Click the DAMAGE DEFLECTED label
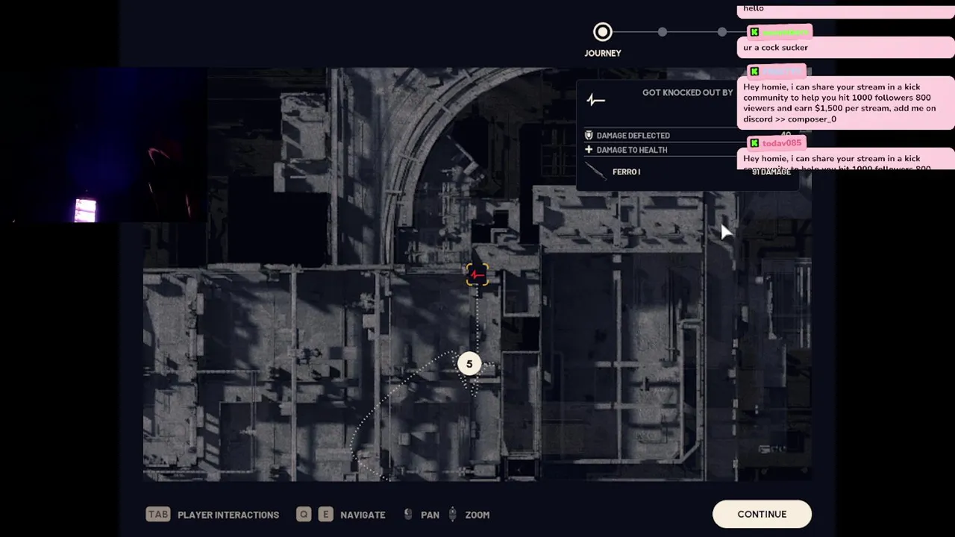The image size is (955, 537). (x=633, y=136)
